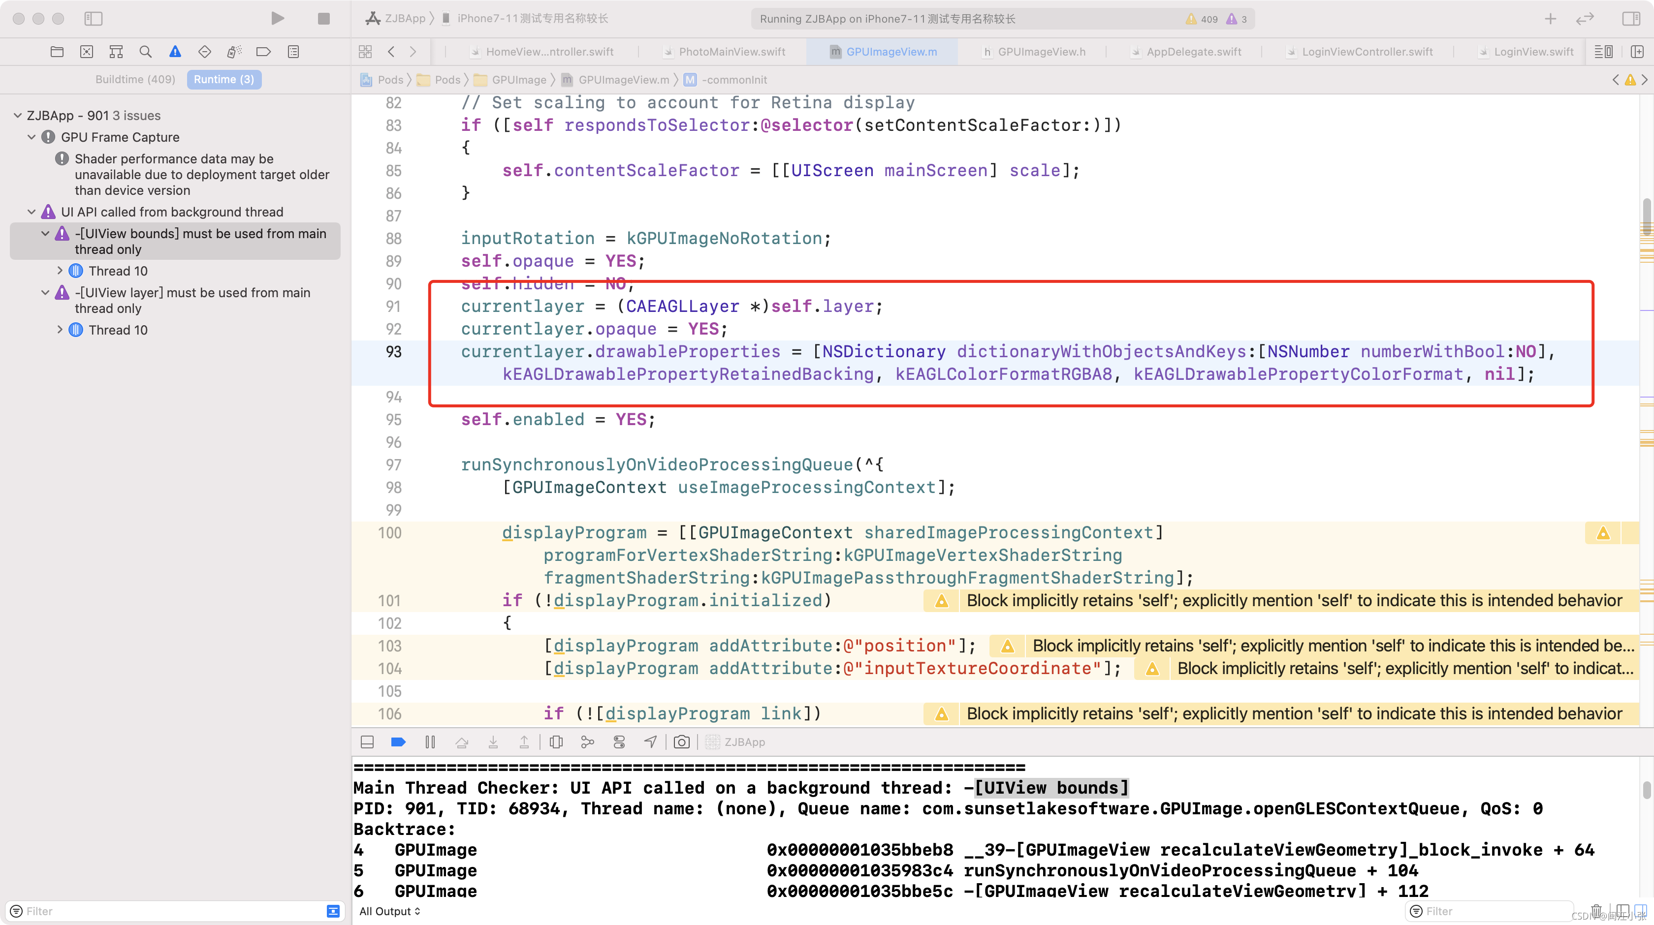Expand the first Thread 10 item

tap(60, 271)
